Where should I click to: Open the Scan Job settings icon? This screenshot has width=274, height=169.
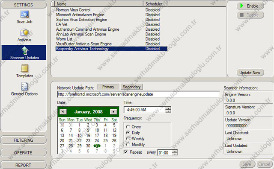point(24,17)
